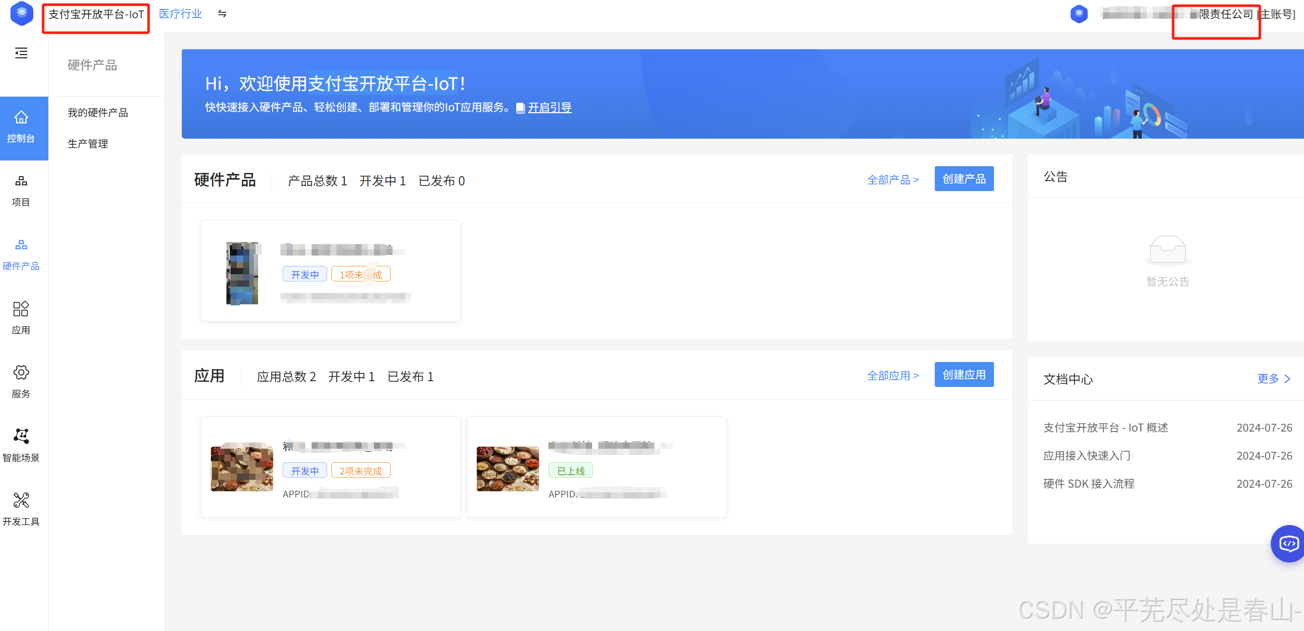Image resolution: width=1304 pixels, height=631 pixels.
Task: Open the 服务 gear icon
Action: 21,372
